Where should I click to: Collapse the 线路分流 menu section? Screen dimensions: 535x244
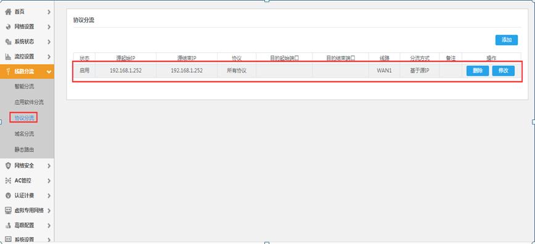pos(49,71)
